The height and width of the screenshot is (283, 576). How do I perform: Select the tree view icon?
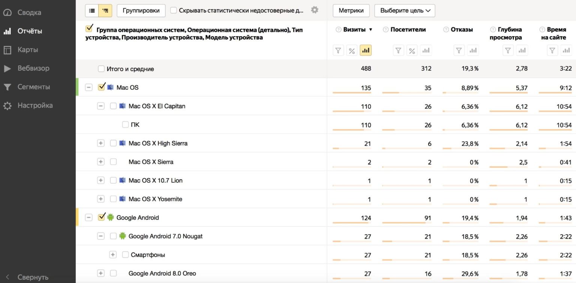105,11
